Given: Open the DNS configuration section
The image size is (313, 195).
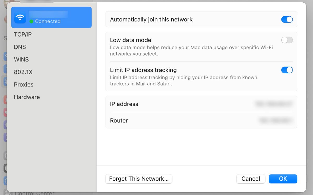Looking at the screenshot, I should (20, 47).
